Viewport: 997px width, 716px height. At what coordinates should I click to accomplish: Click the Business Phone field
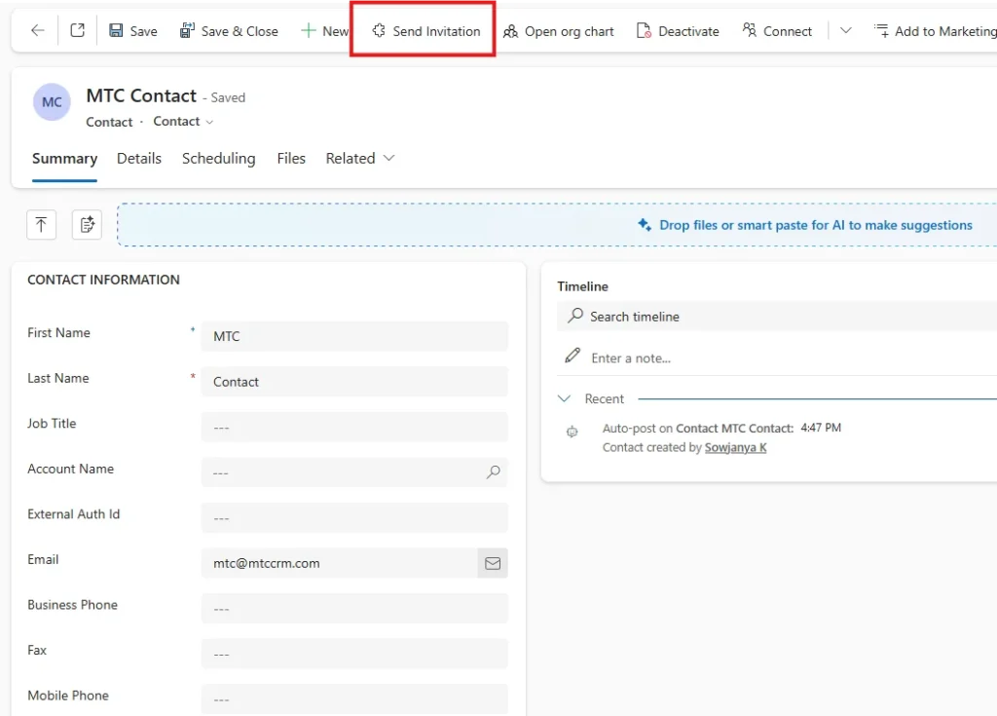[354, 609]
